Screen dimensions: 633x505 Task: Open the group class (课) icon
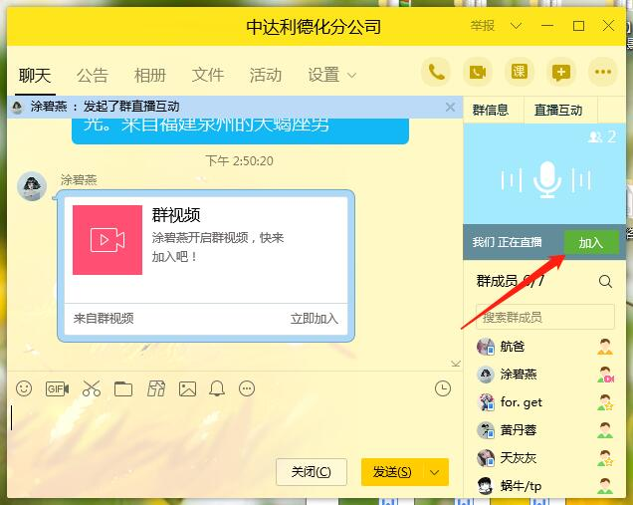coord(520,73)
